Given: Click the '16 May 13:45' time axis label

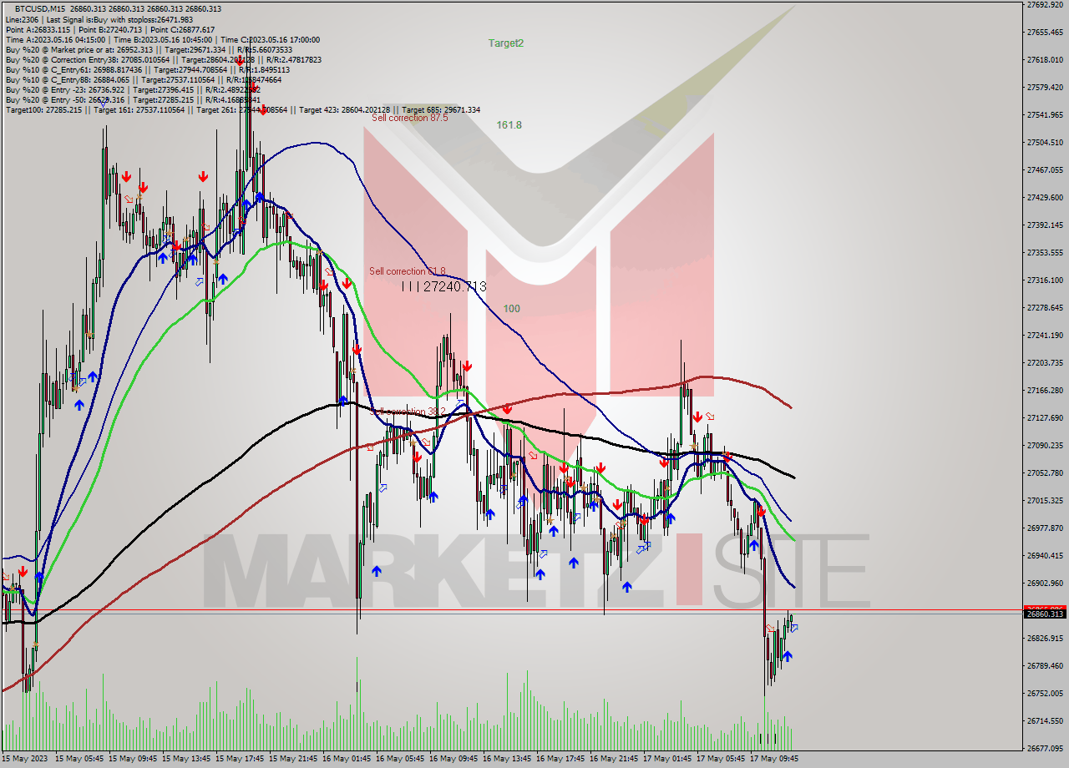Looking at the screenshot, I should [507, 759].
